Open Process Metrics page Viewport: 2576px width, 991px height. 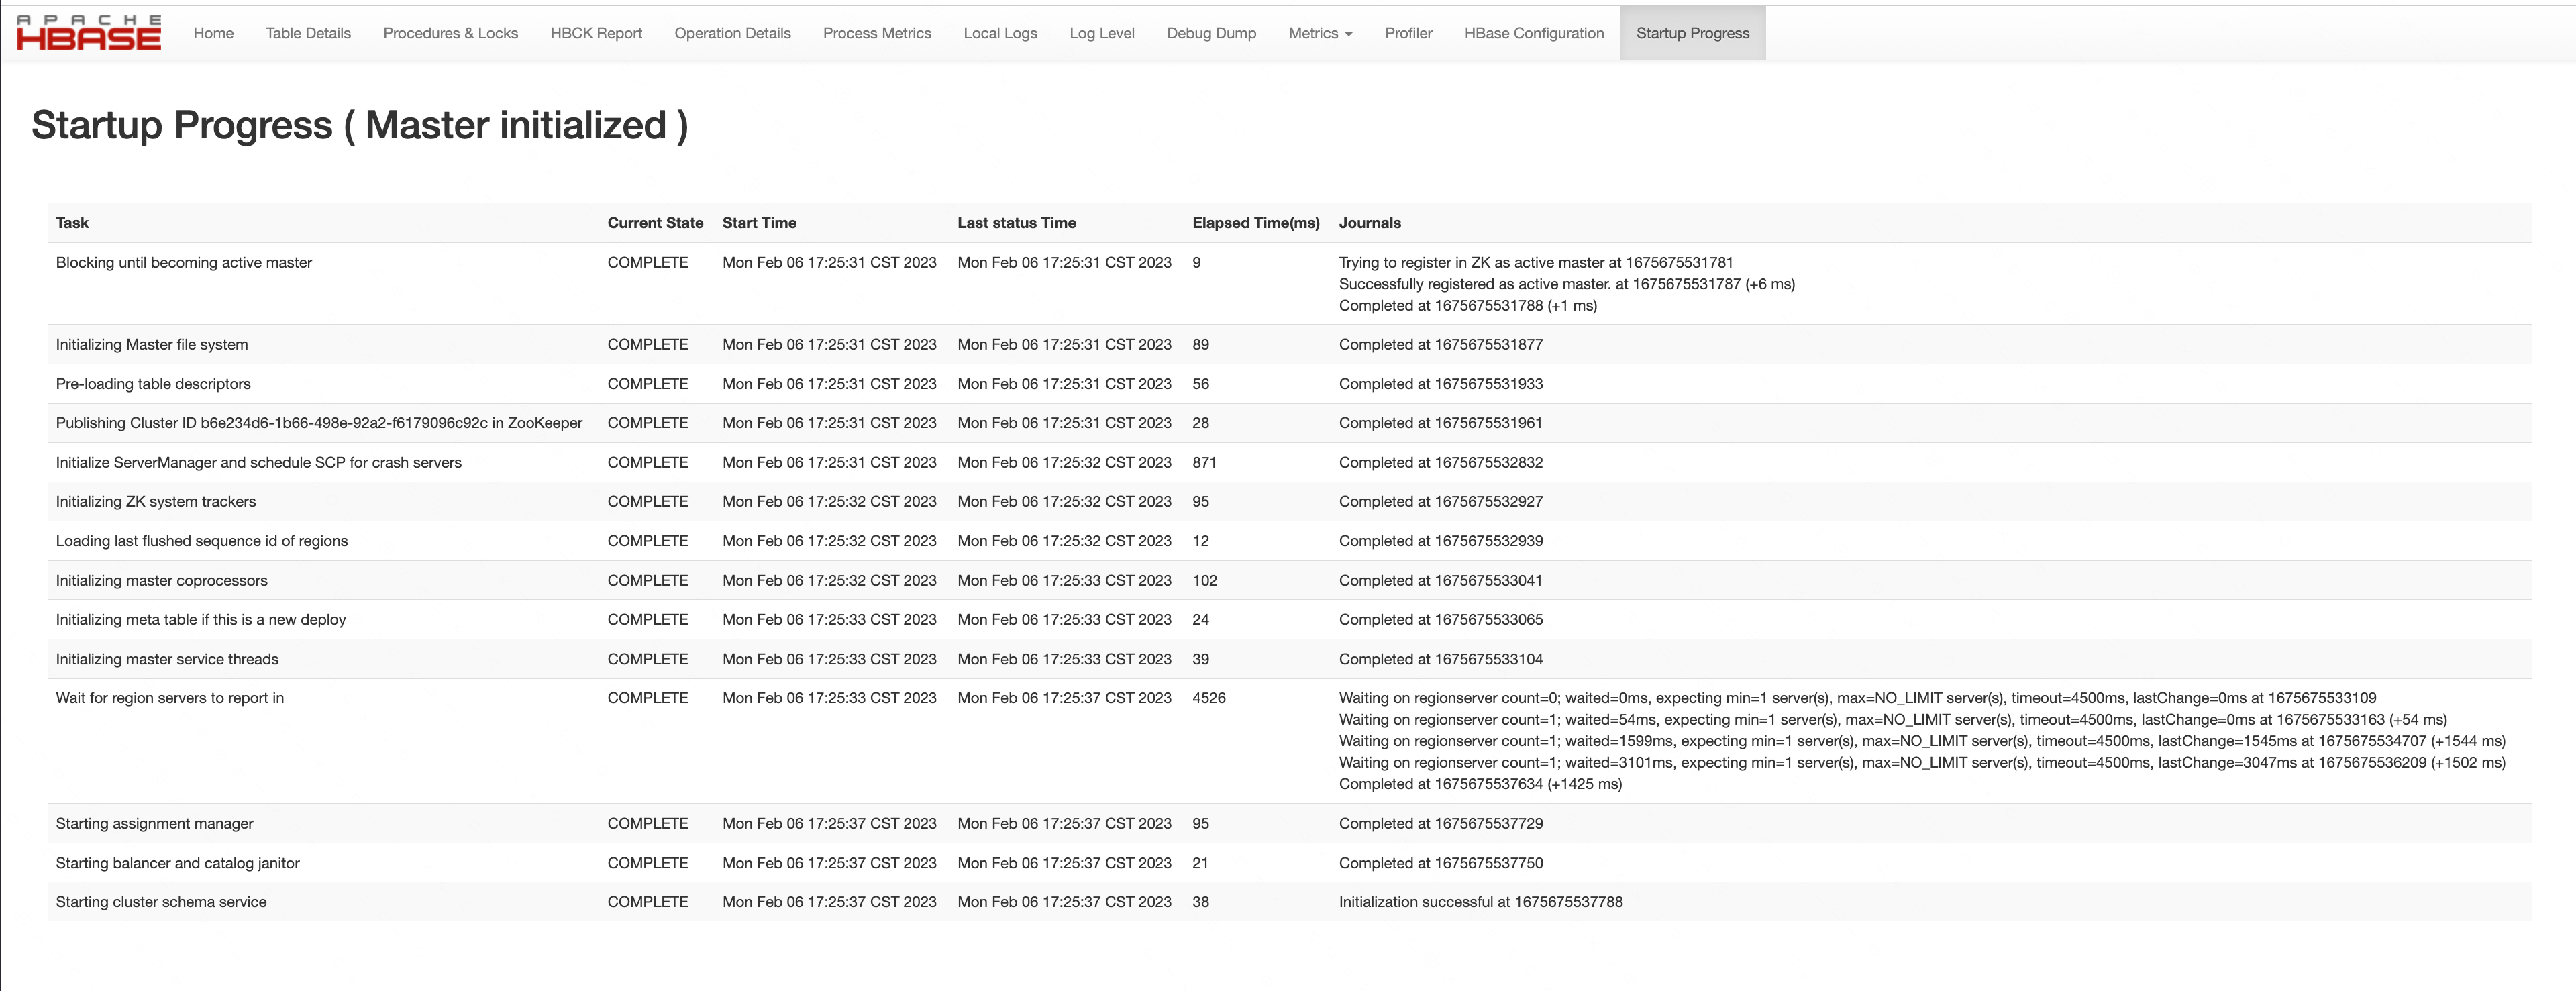pyautogui.click(x=876, y=33)
